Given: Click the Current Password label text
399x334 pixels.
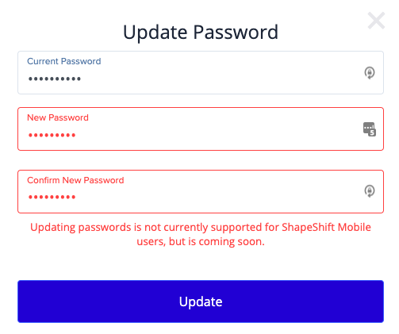Looking at the screenshot, I should tap(64, 61).
